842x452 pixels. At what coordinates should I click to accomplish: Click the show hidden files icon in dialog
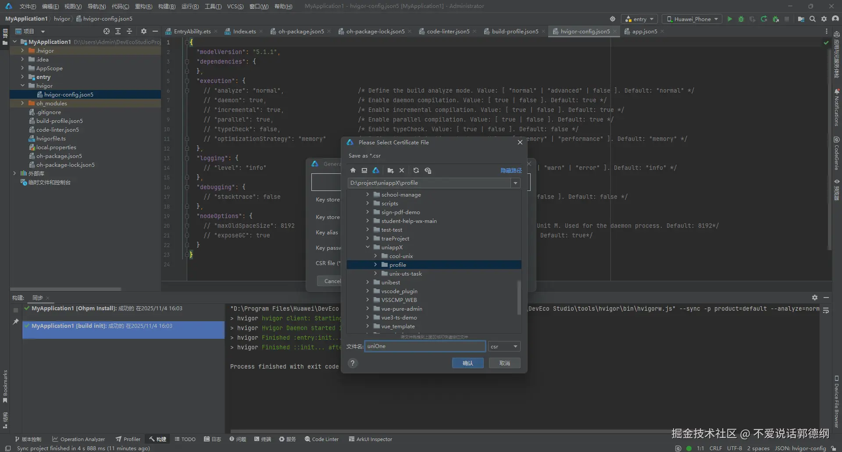point(428,171)
